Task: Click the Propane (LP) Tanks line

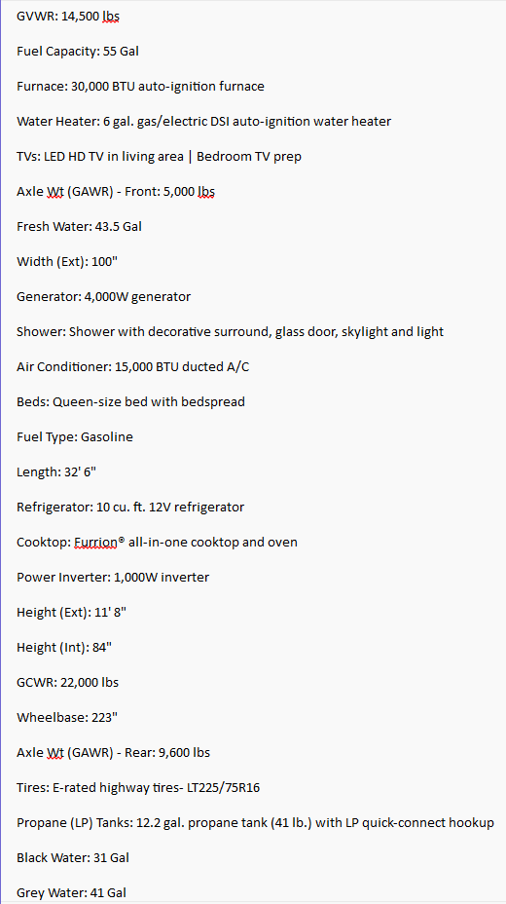Action: [256, 823]
